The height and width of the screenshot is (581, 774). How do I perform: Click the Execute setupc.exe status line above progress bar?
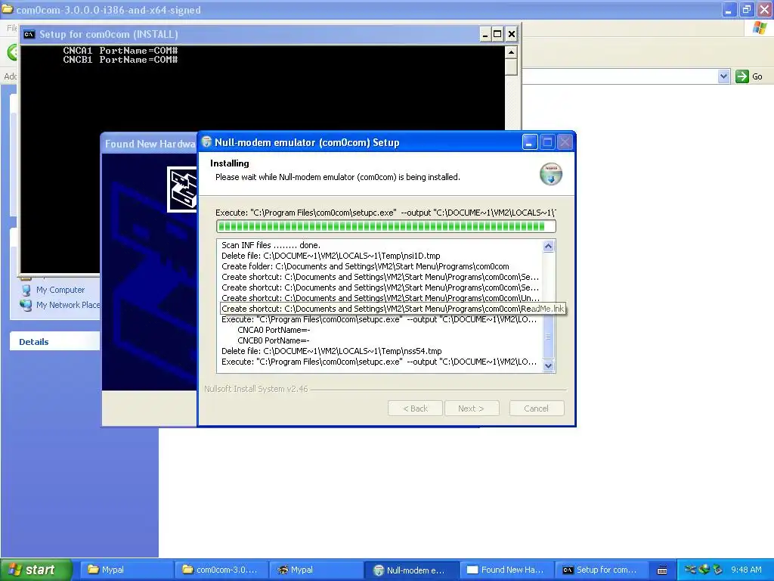[x=385, y=213]
